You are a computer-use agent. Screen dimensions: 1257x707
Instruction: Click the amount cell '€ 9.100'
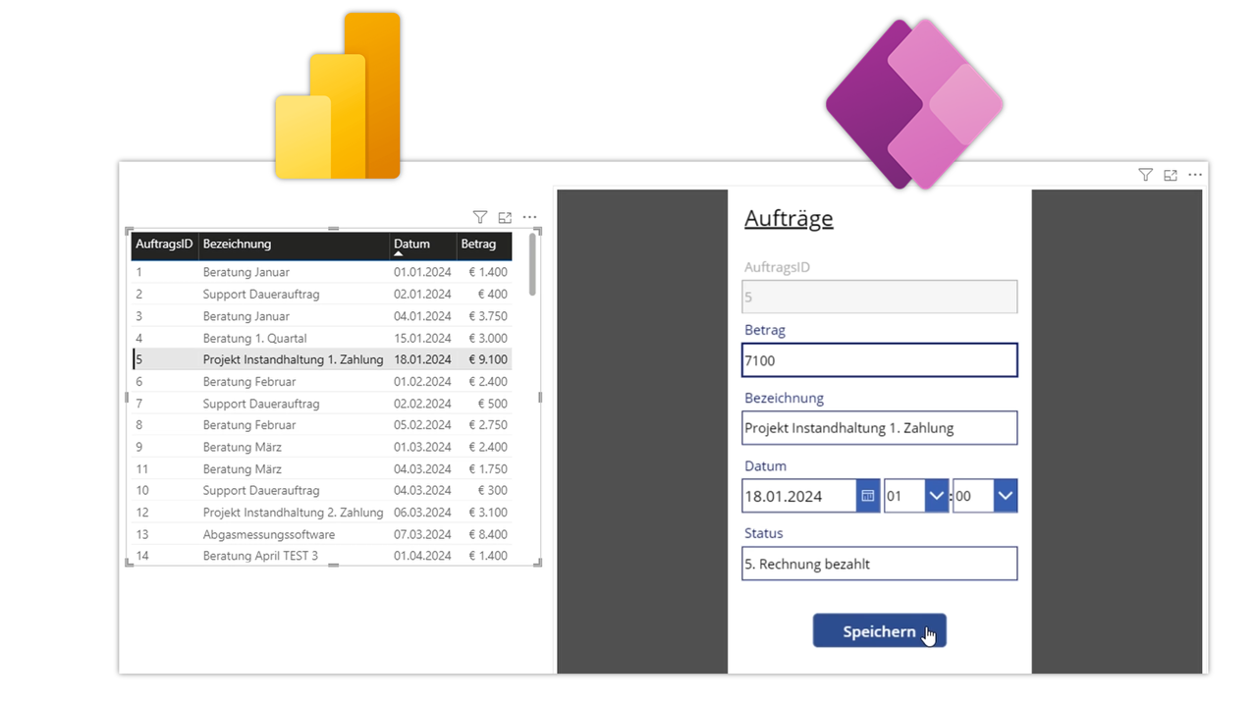tap(488, 359)
